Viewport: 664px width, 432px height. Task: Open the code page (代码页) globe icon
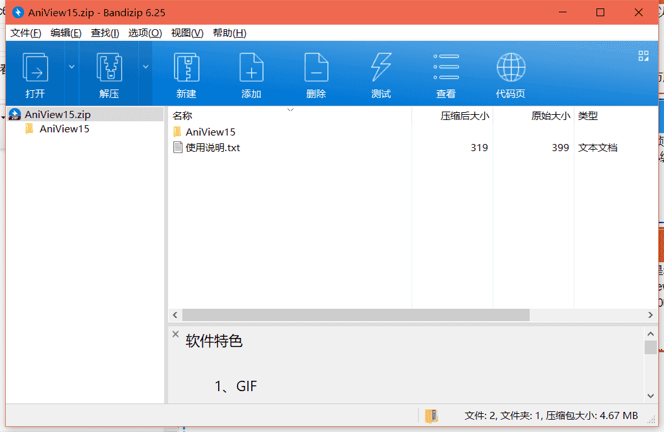click(511, 67)
